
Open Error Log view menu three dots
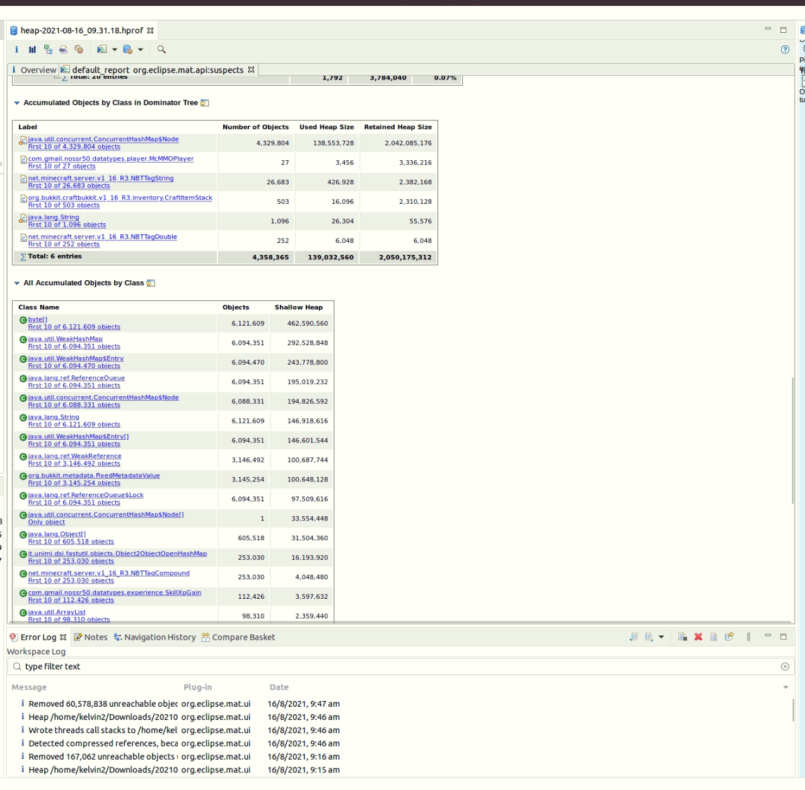(748, 637)
